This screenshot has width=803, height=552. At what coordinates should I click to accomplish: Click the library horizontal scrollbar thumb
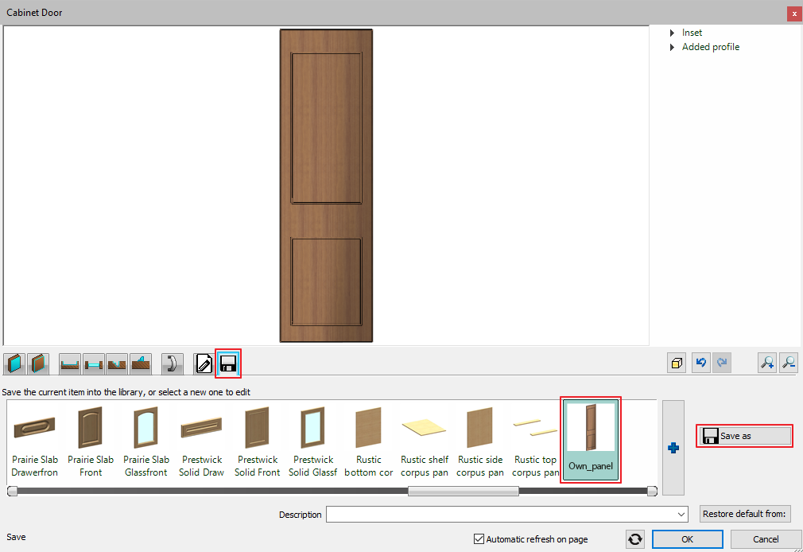(463, 492)
